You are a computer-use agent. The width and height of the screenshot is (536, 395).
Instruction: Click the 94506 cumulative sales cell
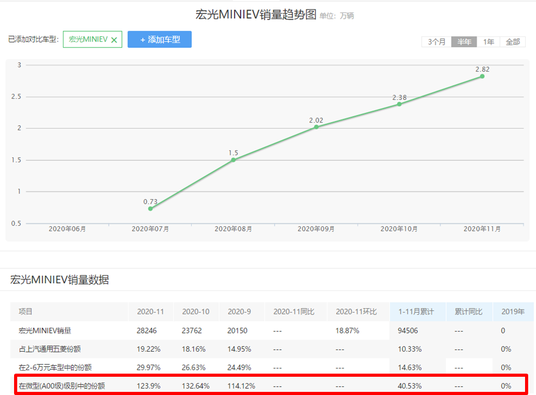point(408,331)
